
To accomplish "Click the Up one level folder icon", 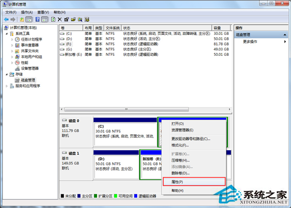I will [22, 19].
